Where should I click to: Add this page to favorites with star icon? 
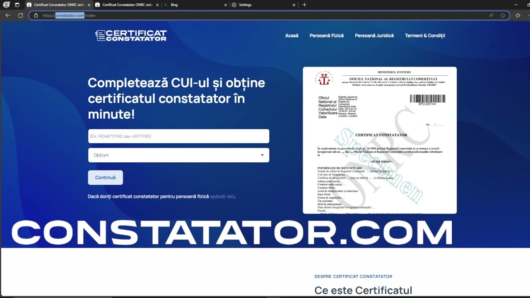(503, 15)
